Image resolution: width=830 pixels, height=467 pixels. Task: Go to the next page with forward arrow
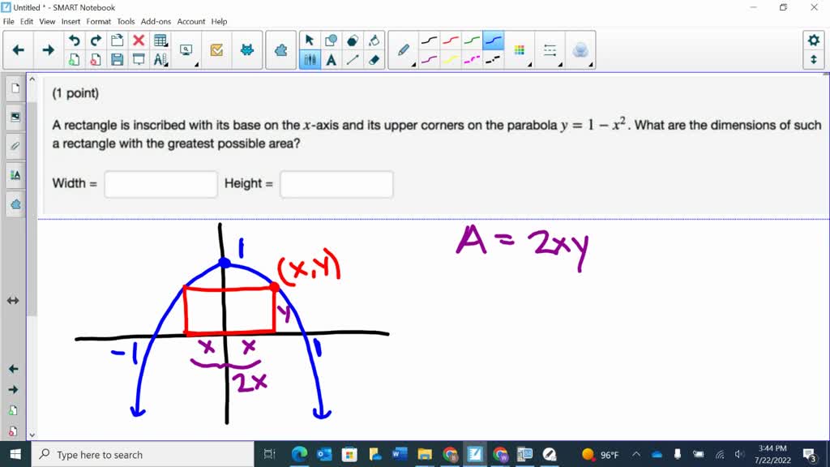(x=48, y=49)
